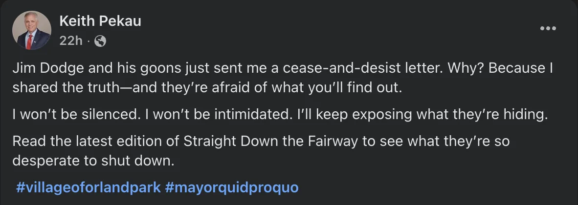Visit the Keith Pekau profile name link

(100, 21)
